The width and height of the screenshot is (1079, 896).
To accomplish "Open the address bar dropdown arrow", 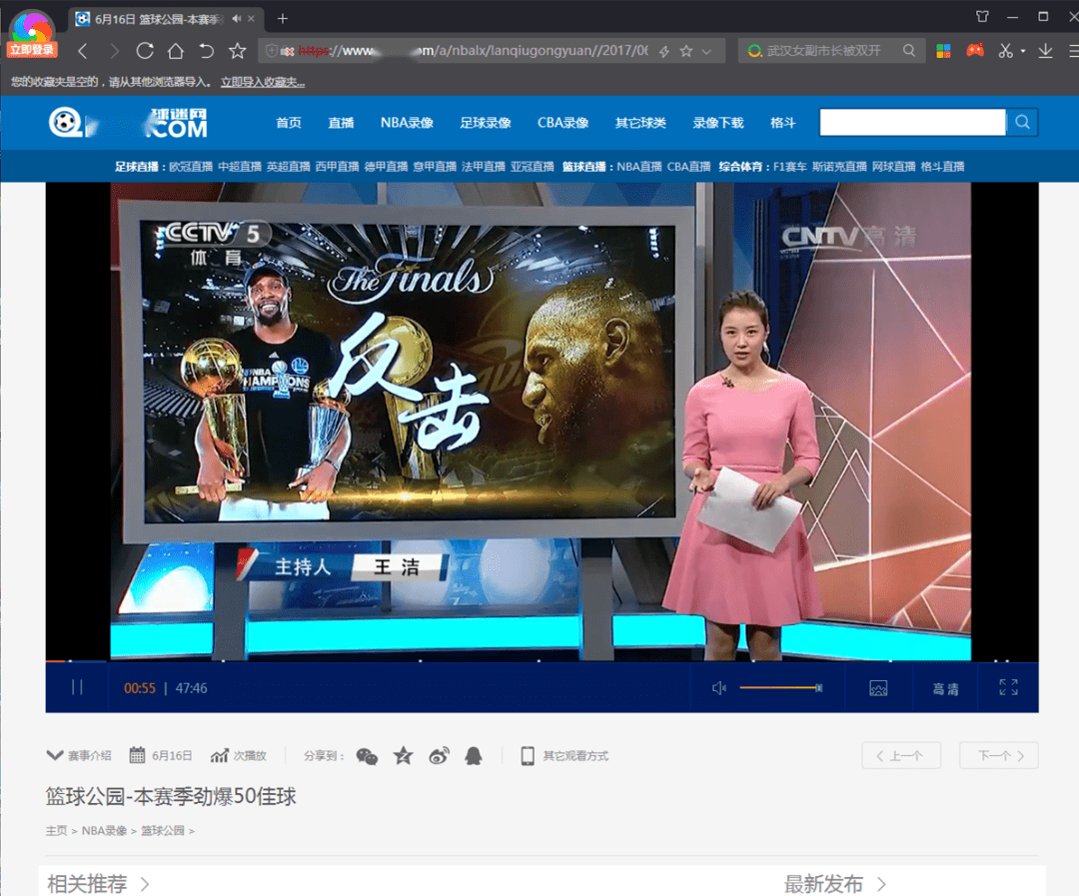I will pyautogui.click(x=707, y=51).
